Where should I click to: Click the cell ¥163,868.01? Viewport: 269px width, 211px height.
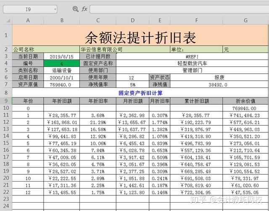(x=62, y=122)
